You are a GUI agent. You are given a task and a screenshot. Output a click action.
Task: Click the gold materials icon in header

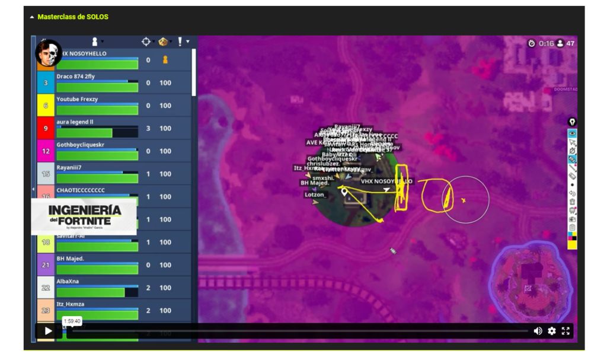[x=163, y=42]
